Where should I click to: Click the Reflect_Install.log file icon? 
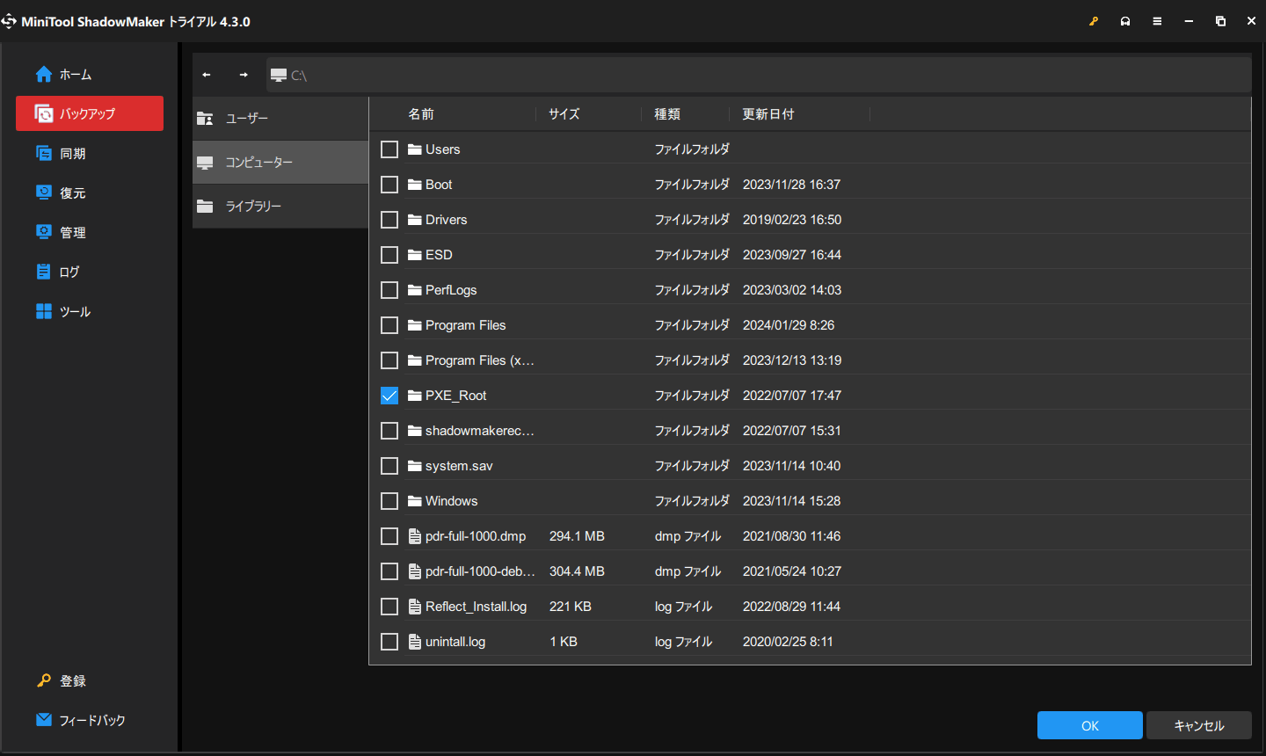coord(415,607)
